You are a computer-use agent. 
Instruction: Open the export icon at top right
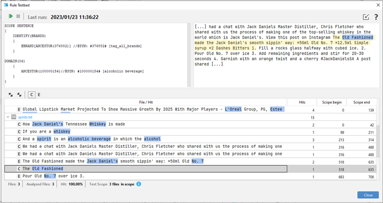[366, 17]
